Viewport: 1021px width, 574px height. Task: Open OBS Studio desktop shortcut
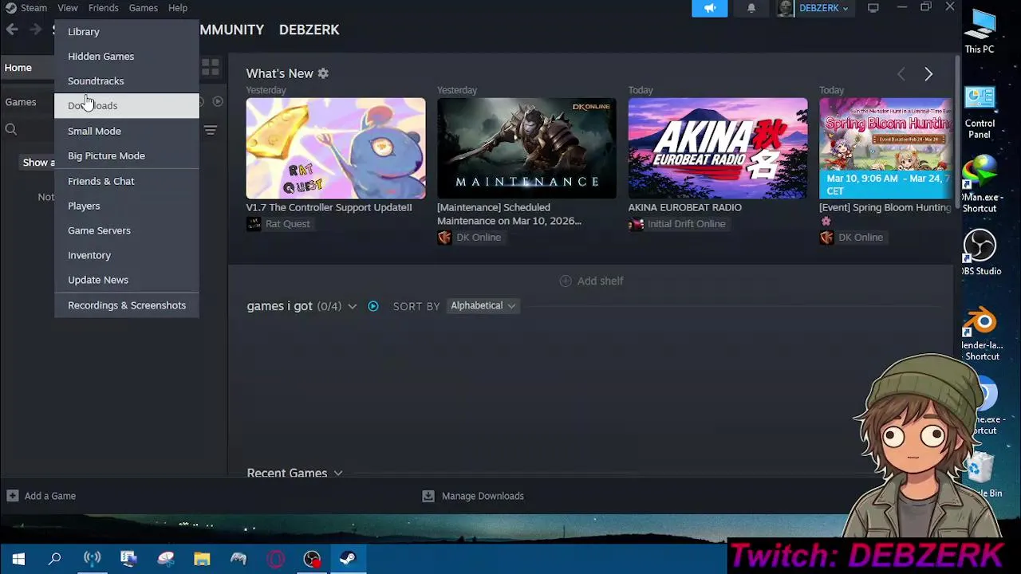[x=980, y=253]
